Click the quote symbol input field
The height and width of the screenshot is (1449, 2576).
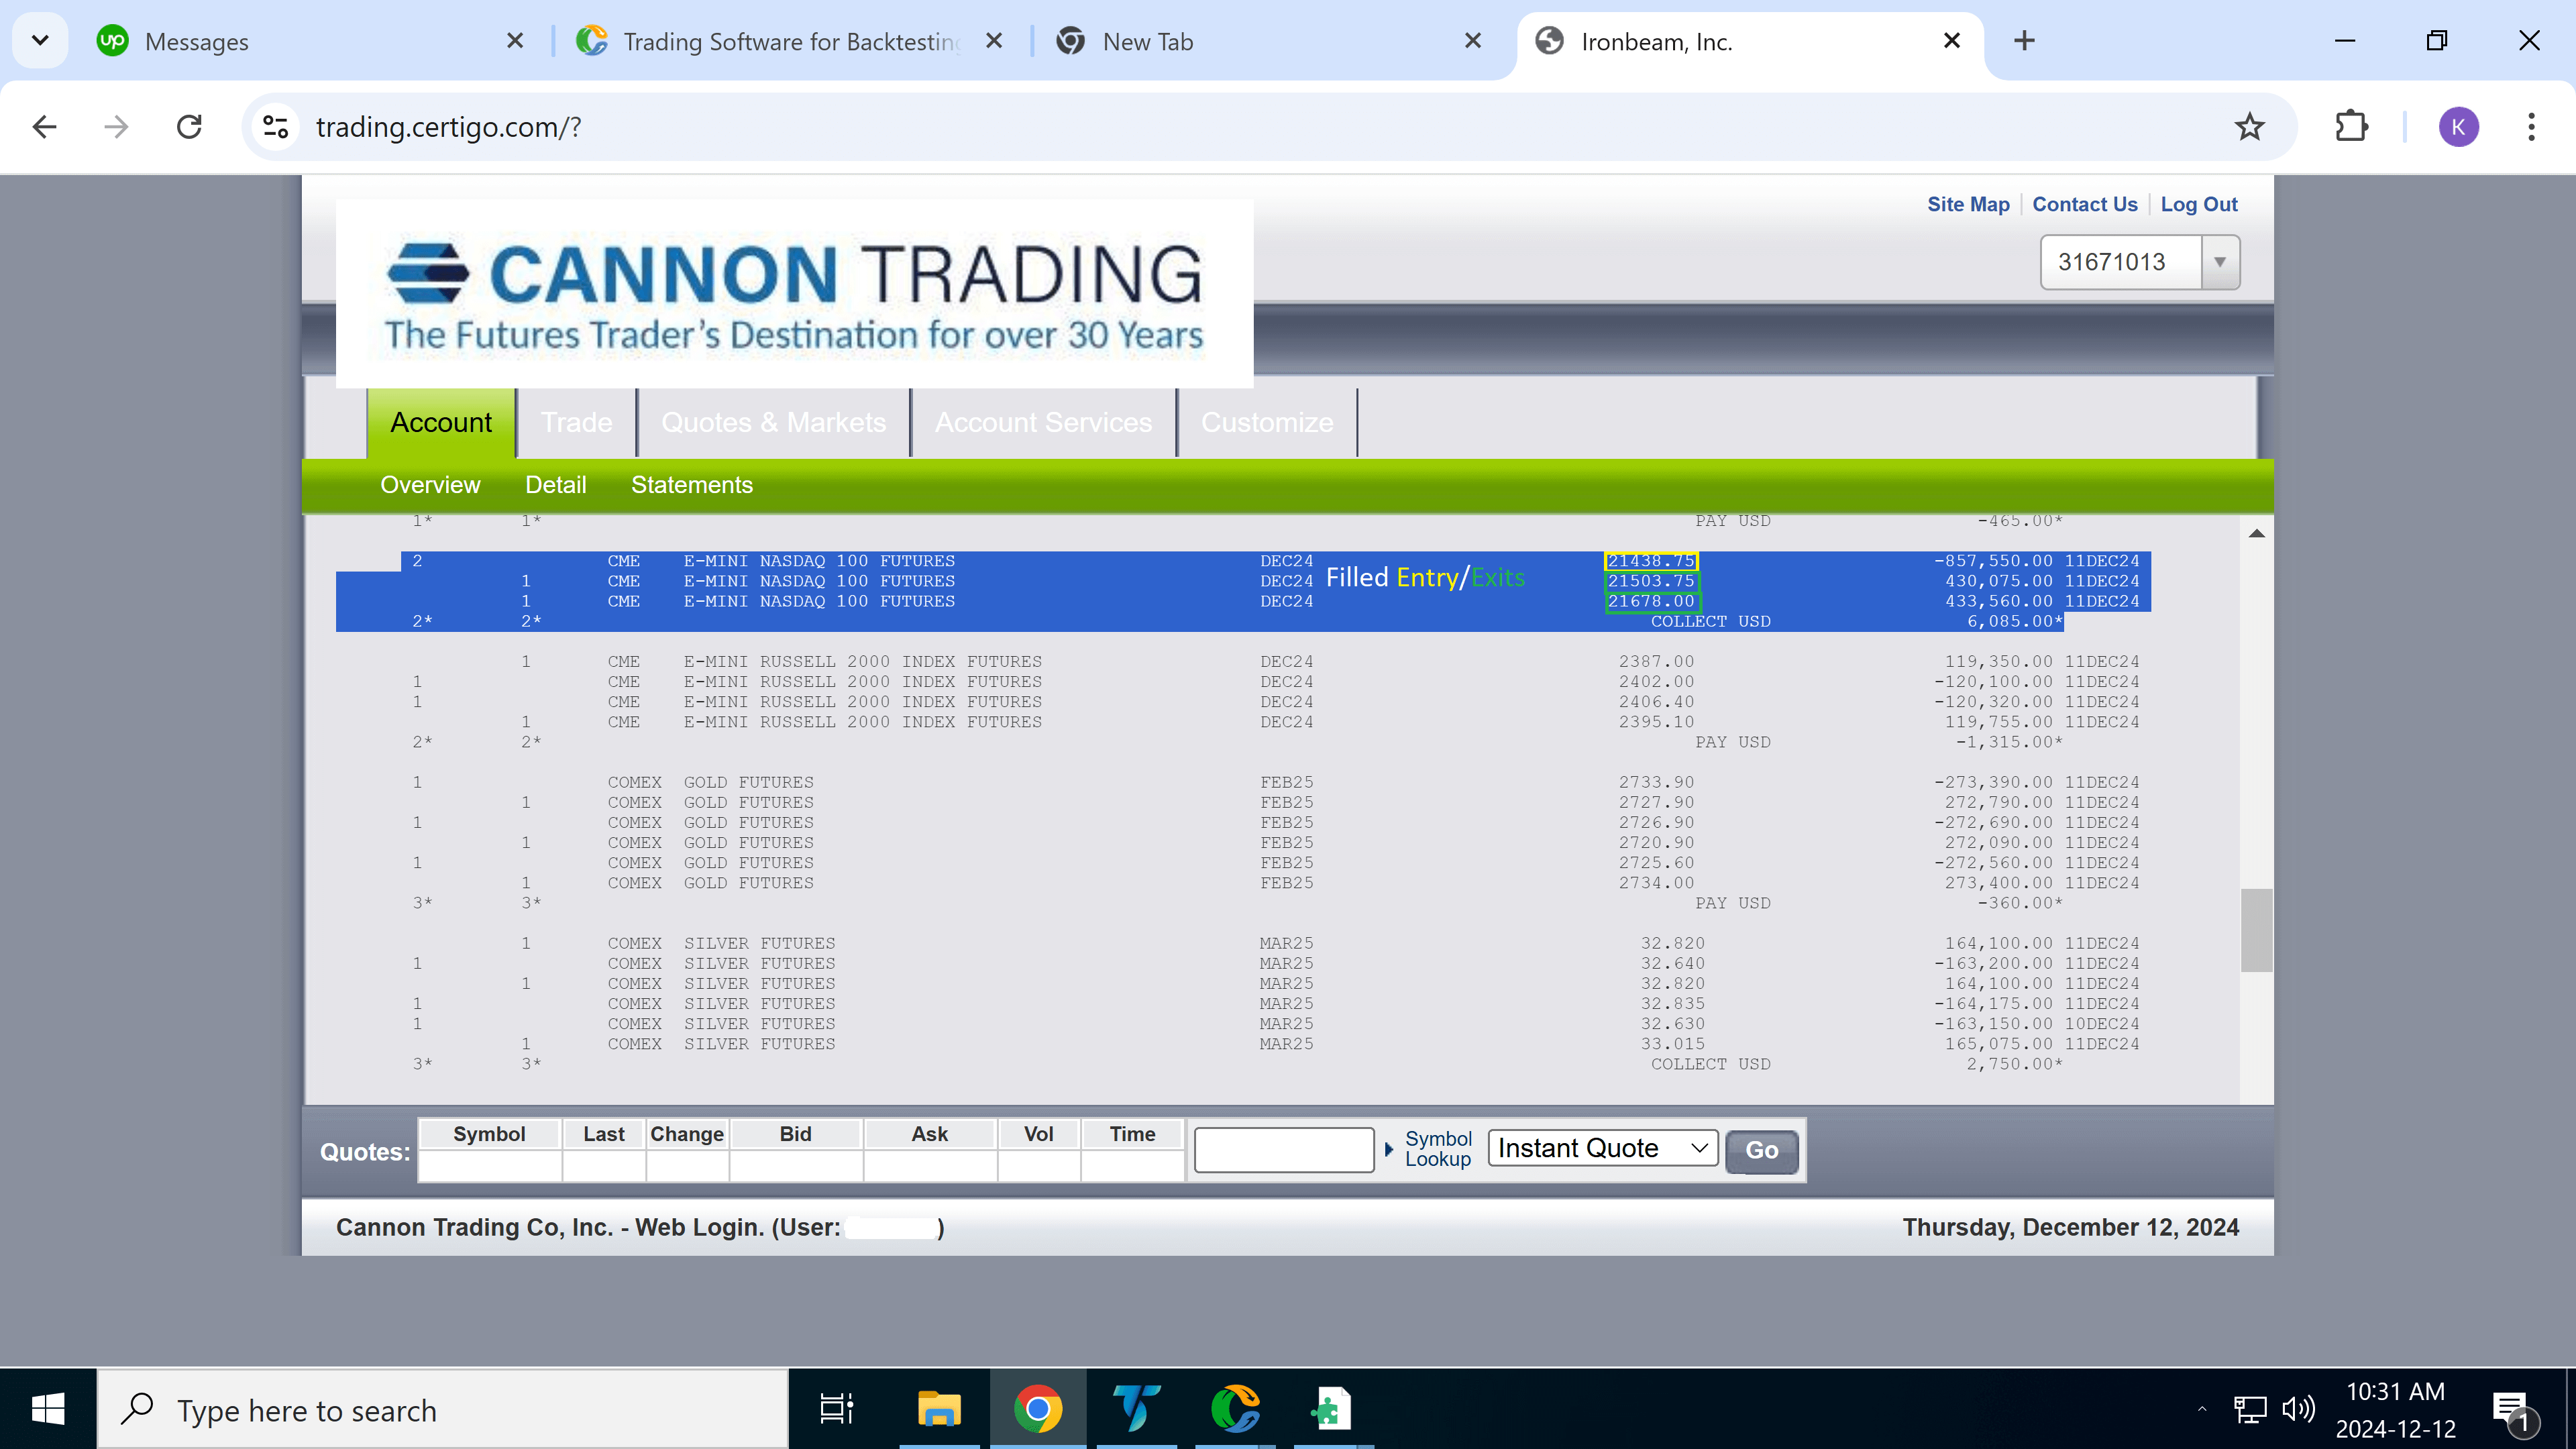point(1283,1150)
